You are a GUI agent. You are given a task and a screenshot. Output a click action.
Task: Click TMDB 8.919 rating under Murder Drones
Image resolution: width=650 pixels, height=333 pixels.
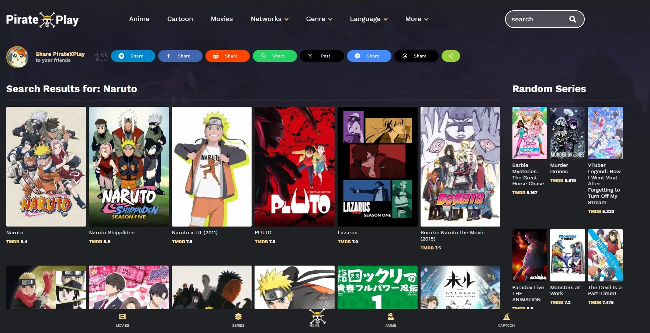(563, 180)
